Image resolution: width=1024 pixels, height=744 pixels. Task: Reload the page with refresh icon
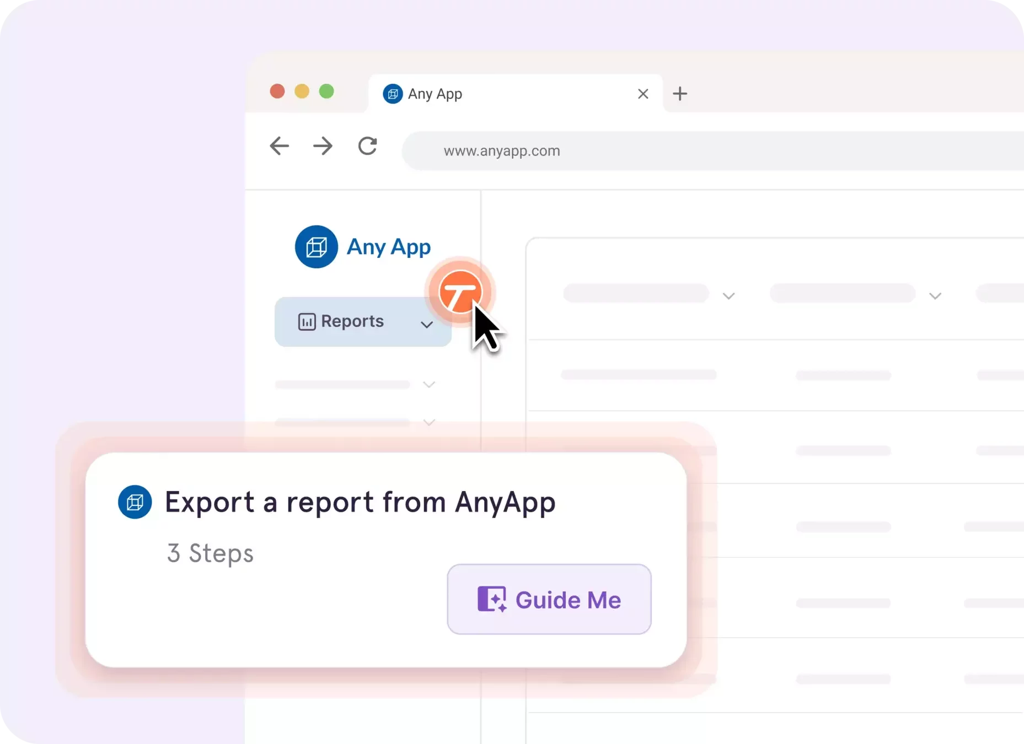tap(368, 146)
